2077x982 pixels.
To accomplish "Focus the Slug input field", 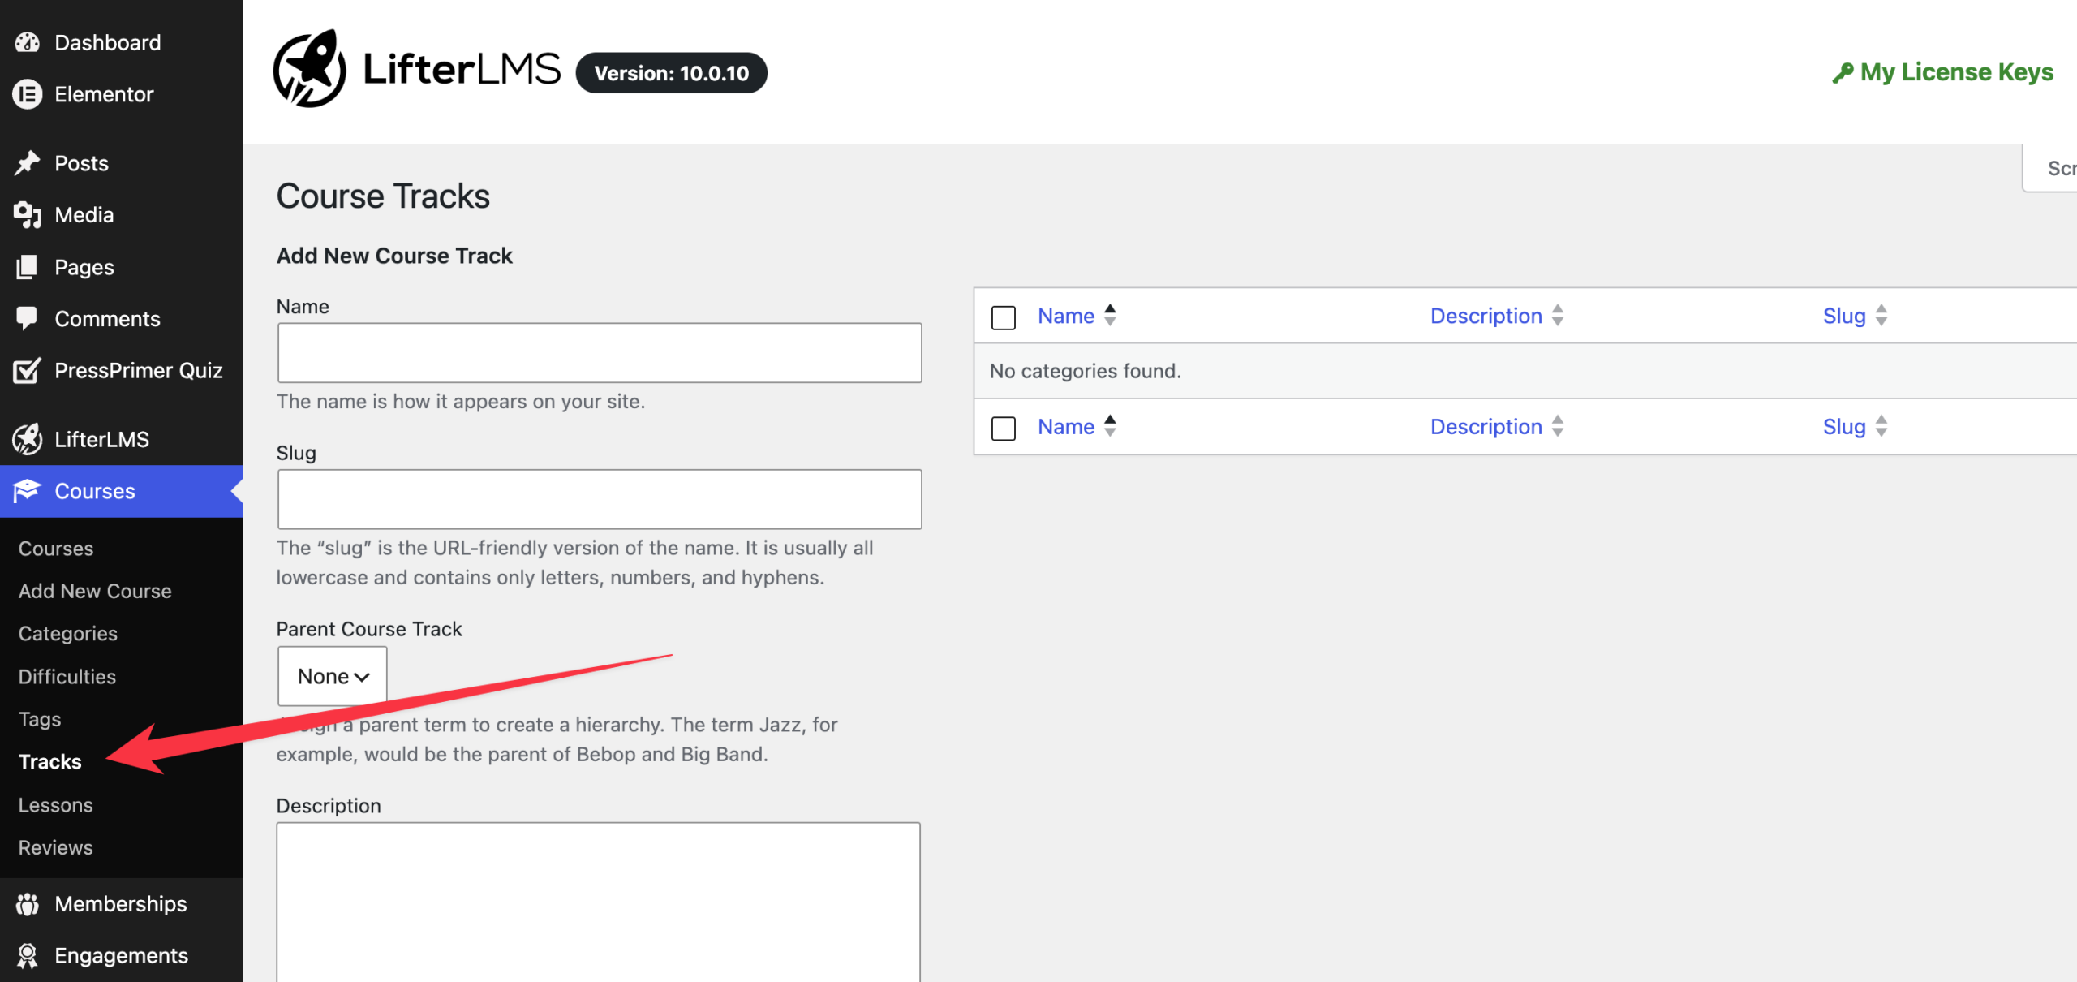I will click(600, 499).
